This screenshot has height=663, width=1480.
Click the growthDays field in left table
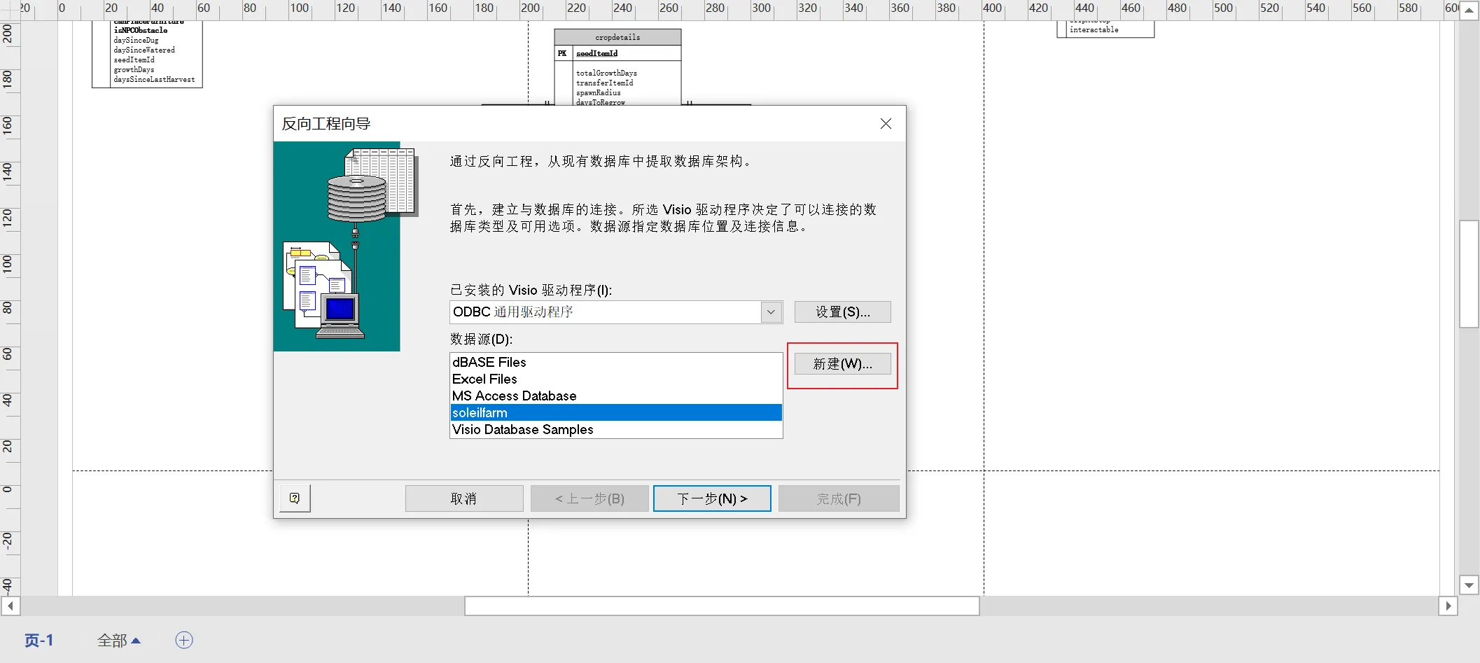134,69
